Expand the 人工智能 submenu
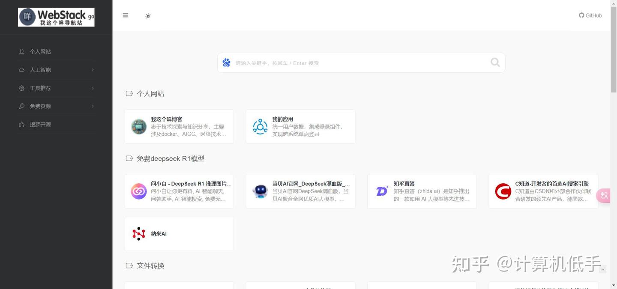617x289 pixels. tap(41, 69)
